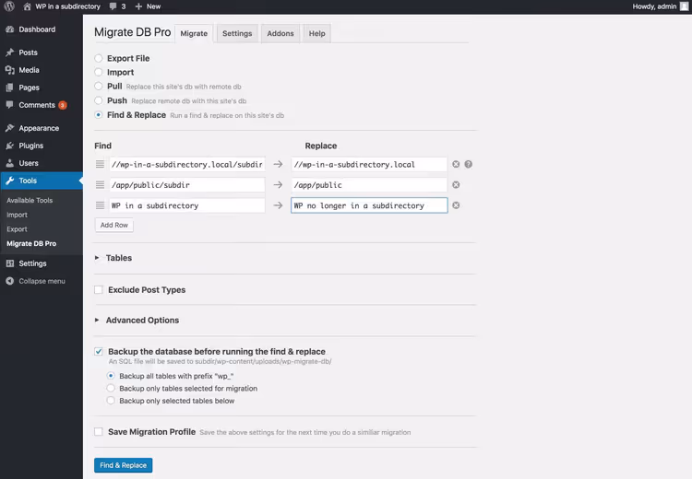Screen dimensions: 692x479
Task: Remove the /app/public replace row
Action: click(x=456, y=184)
